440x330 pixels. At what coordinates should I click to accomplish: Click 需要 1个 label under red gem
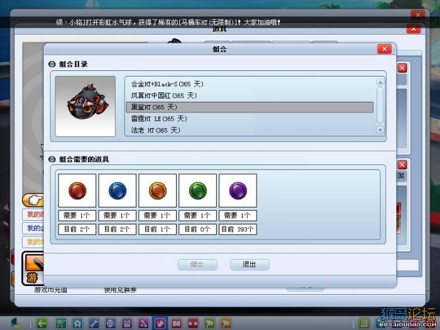tap(77, 216)
